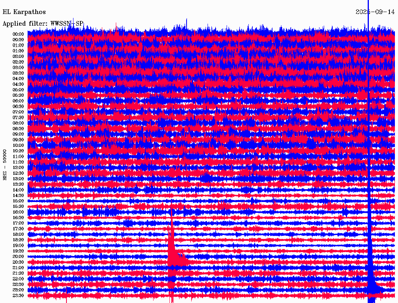Select the 12:00 time row label
Screen dimensions: 398x303
point(18,167)
